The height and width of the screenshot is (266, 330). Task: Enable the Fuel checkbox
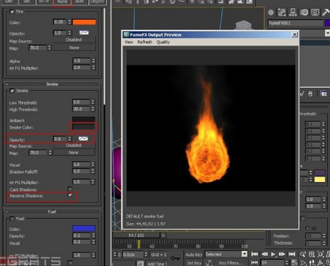pos(12,219)
